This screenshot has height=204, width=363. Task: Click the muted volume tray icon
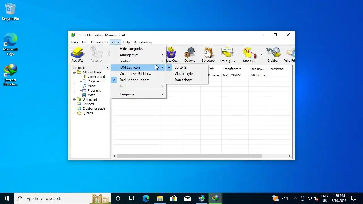coord(316,198)
